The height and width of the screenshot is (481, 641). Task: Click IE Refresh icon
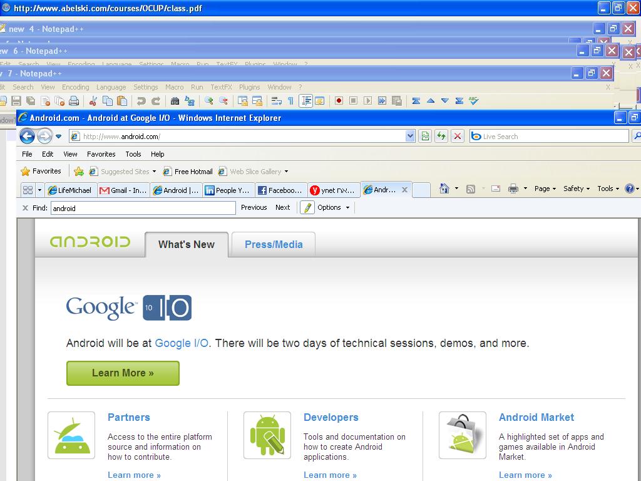point(441,136)
